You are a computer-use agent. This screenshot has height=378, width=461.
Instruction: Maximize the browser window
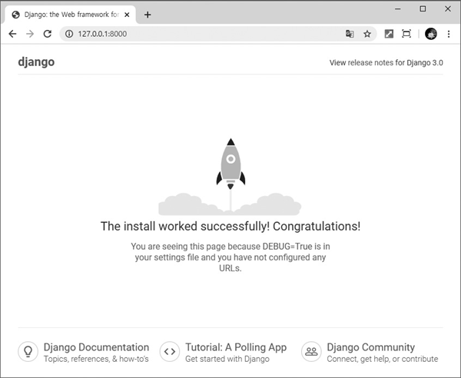[x=423, y=8]
